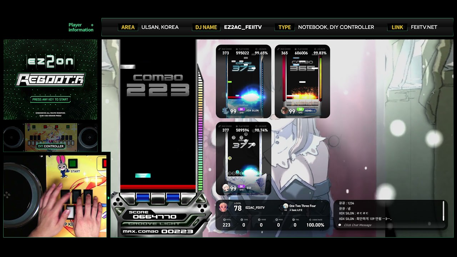Click the plus icon next to Player information

[92, 25]
